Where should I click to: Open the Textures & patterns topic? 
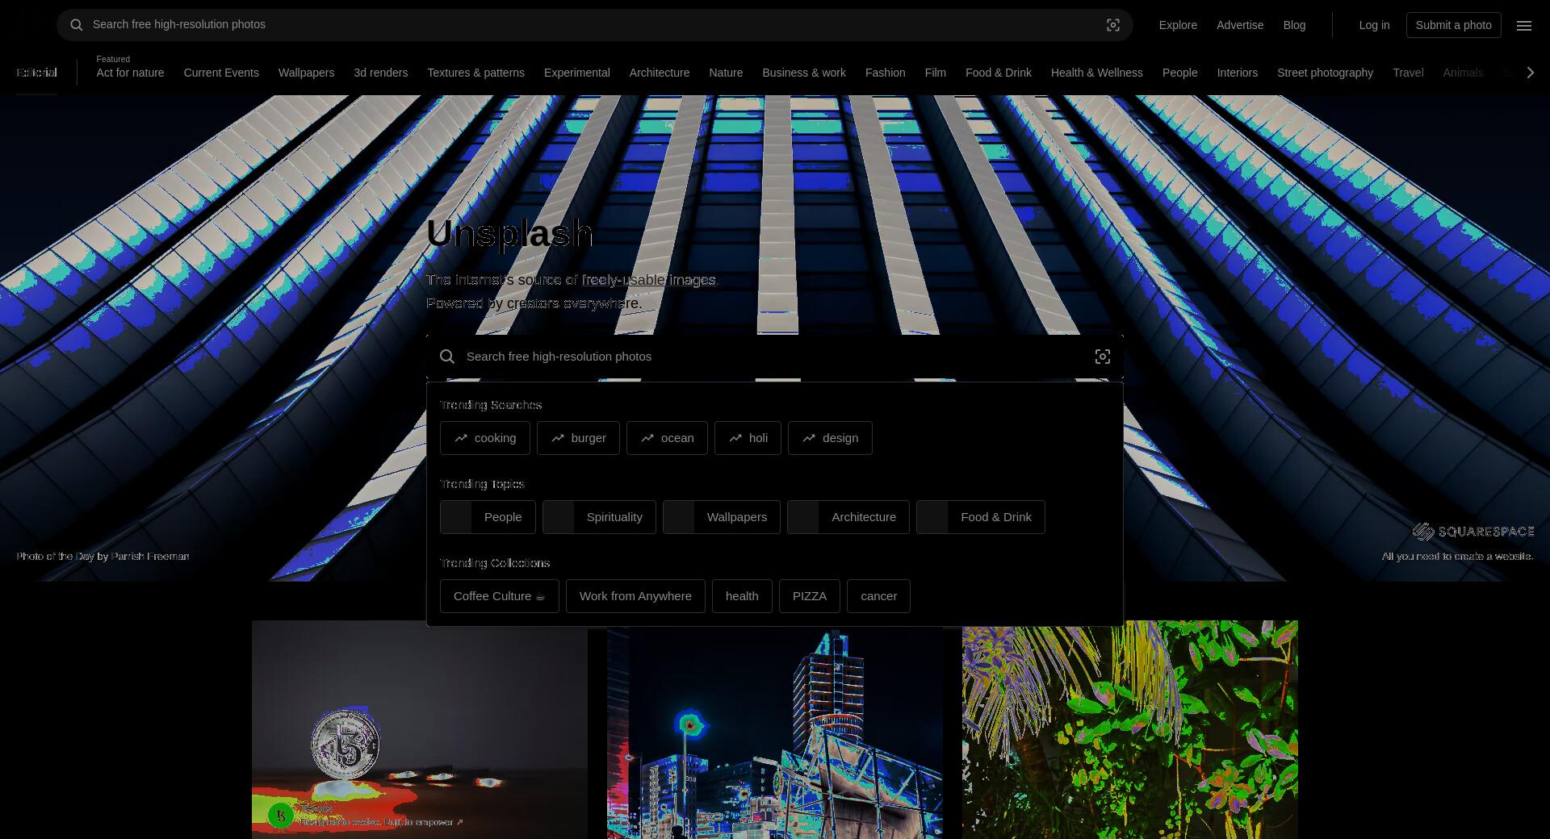[x=475, y=73]
